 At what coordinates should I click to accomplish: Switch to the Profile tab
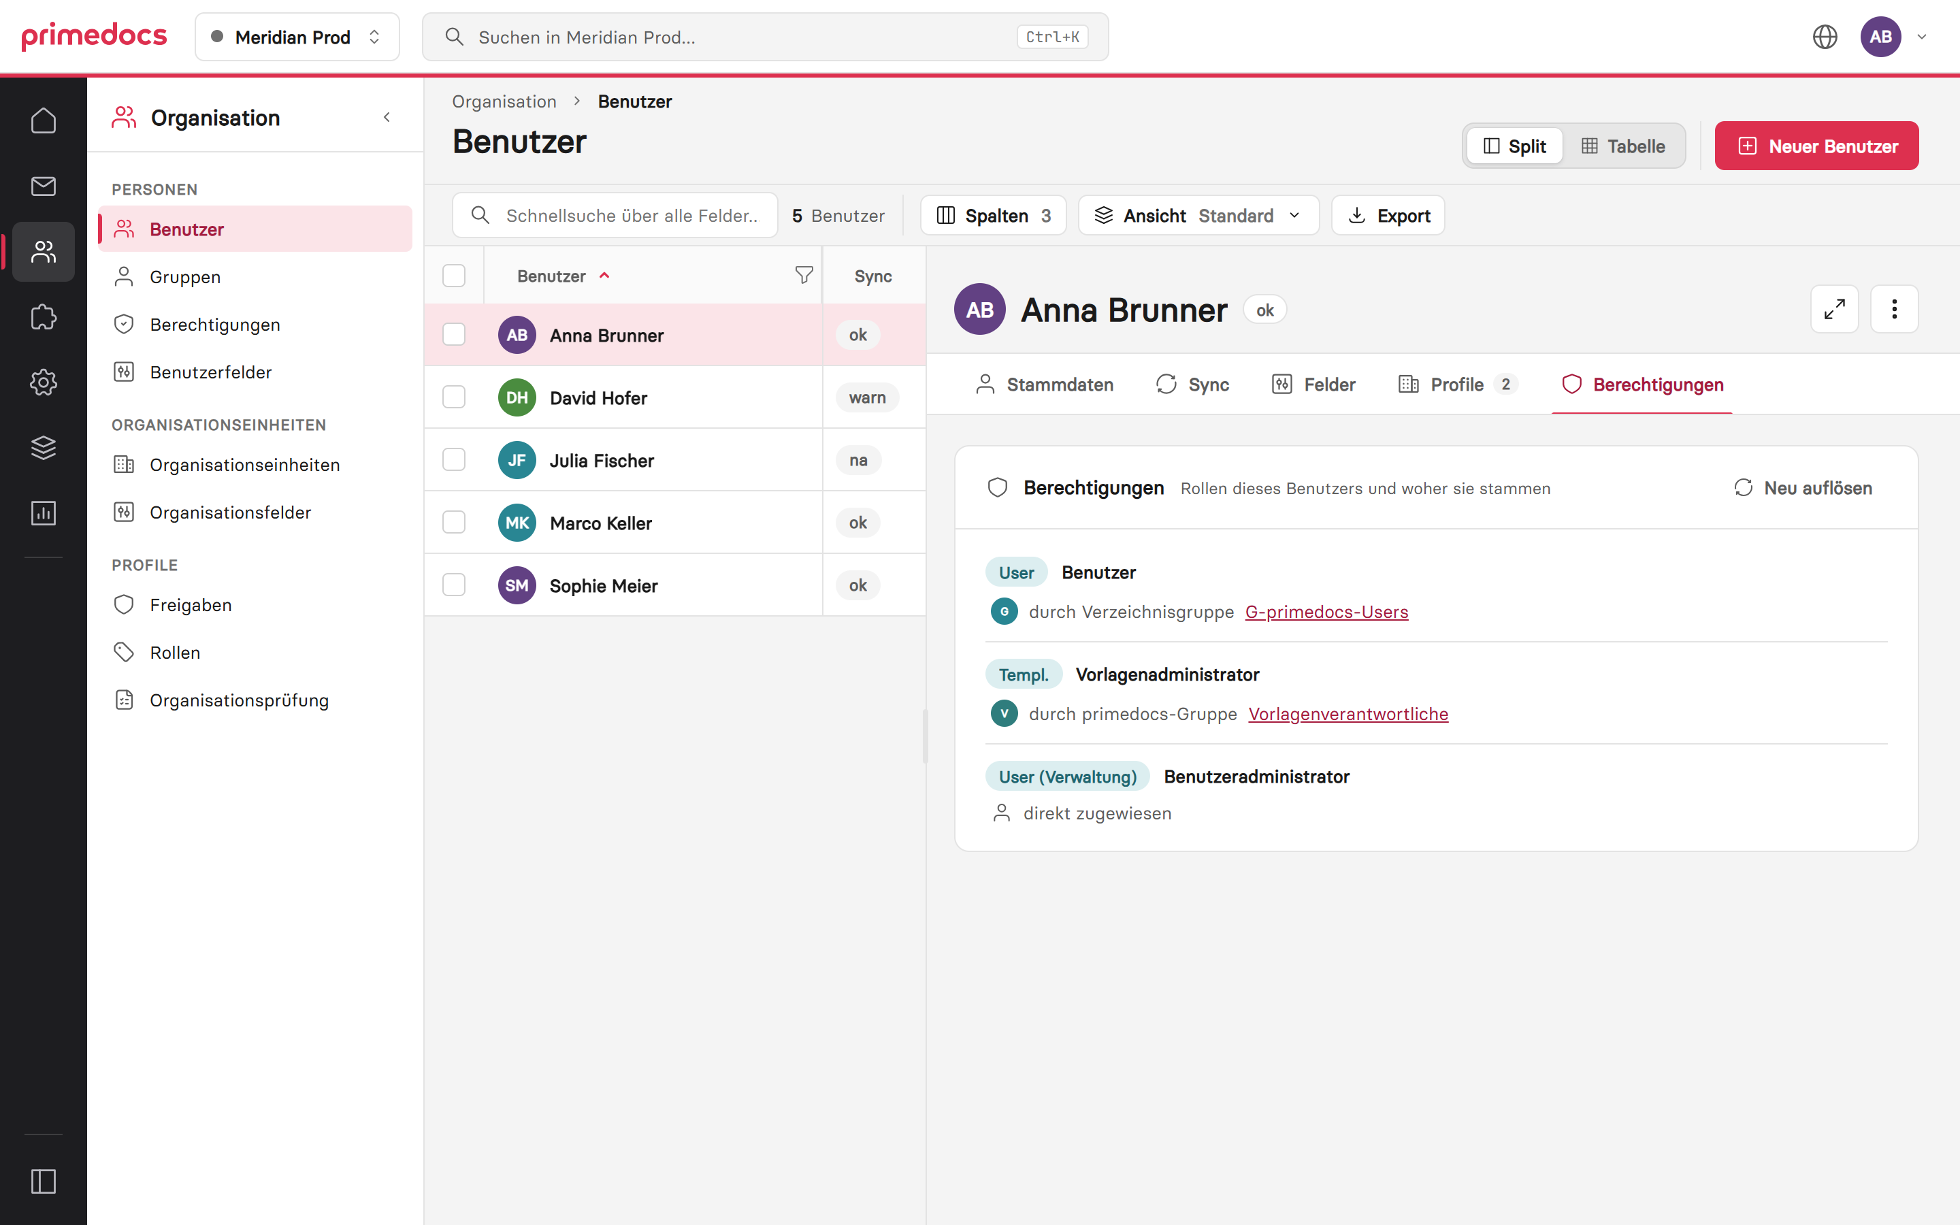click(1458, 384)
